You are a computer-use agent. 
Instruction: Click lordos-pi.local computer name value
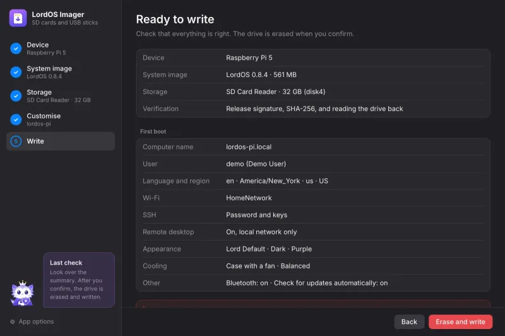tap(249, 147)
